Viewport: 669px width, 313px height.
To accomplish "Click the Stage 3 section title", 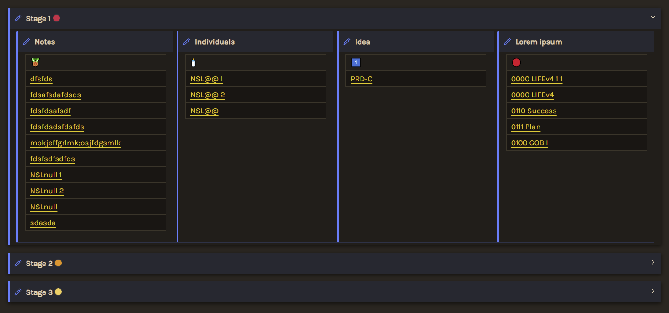I will (x=39, y=292).
